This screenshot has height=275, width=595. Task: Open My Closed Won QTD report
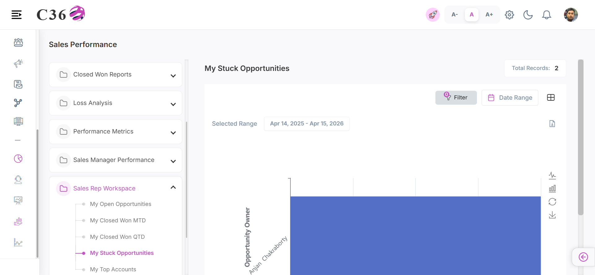(x=117, y=237)
